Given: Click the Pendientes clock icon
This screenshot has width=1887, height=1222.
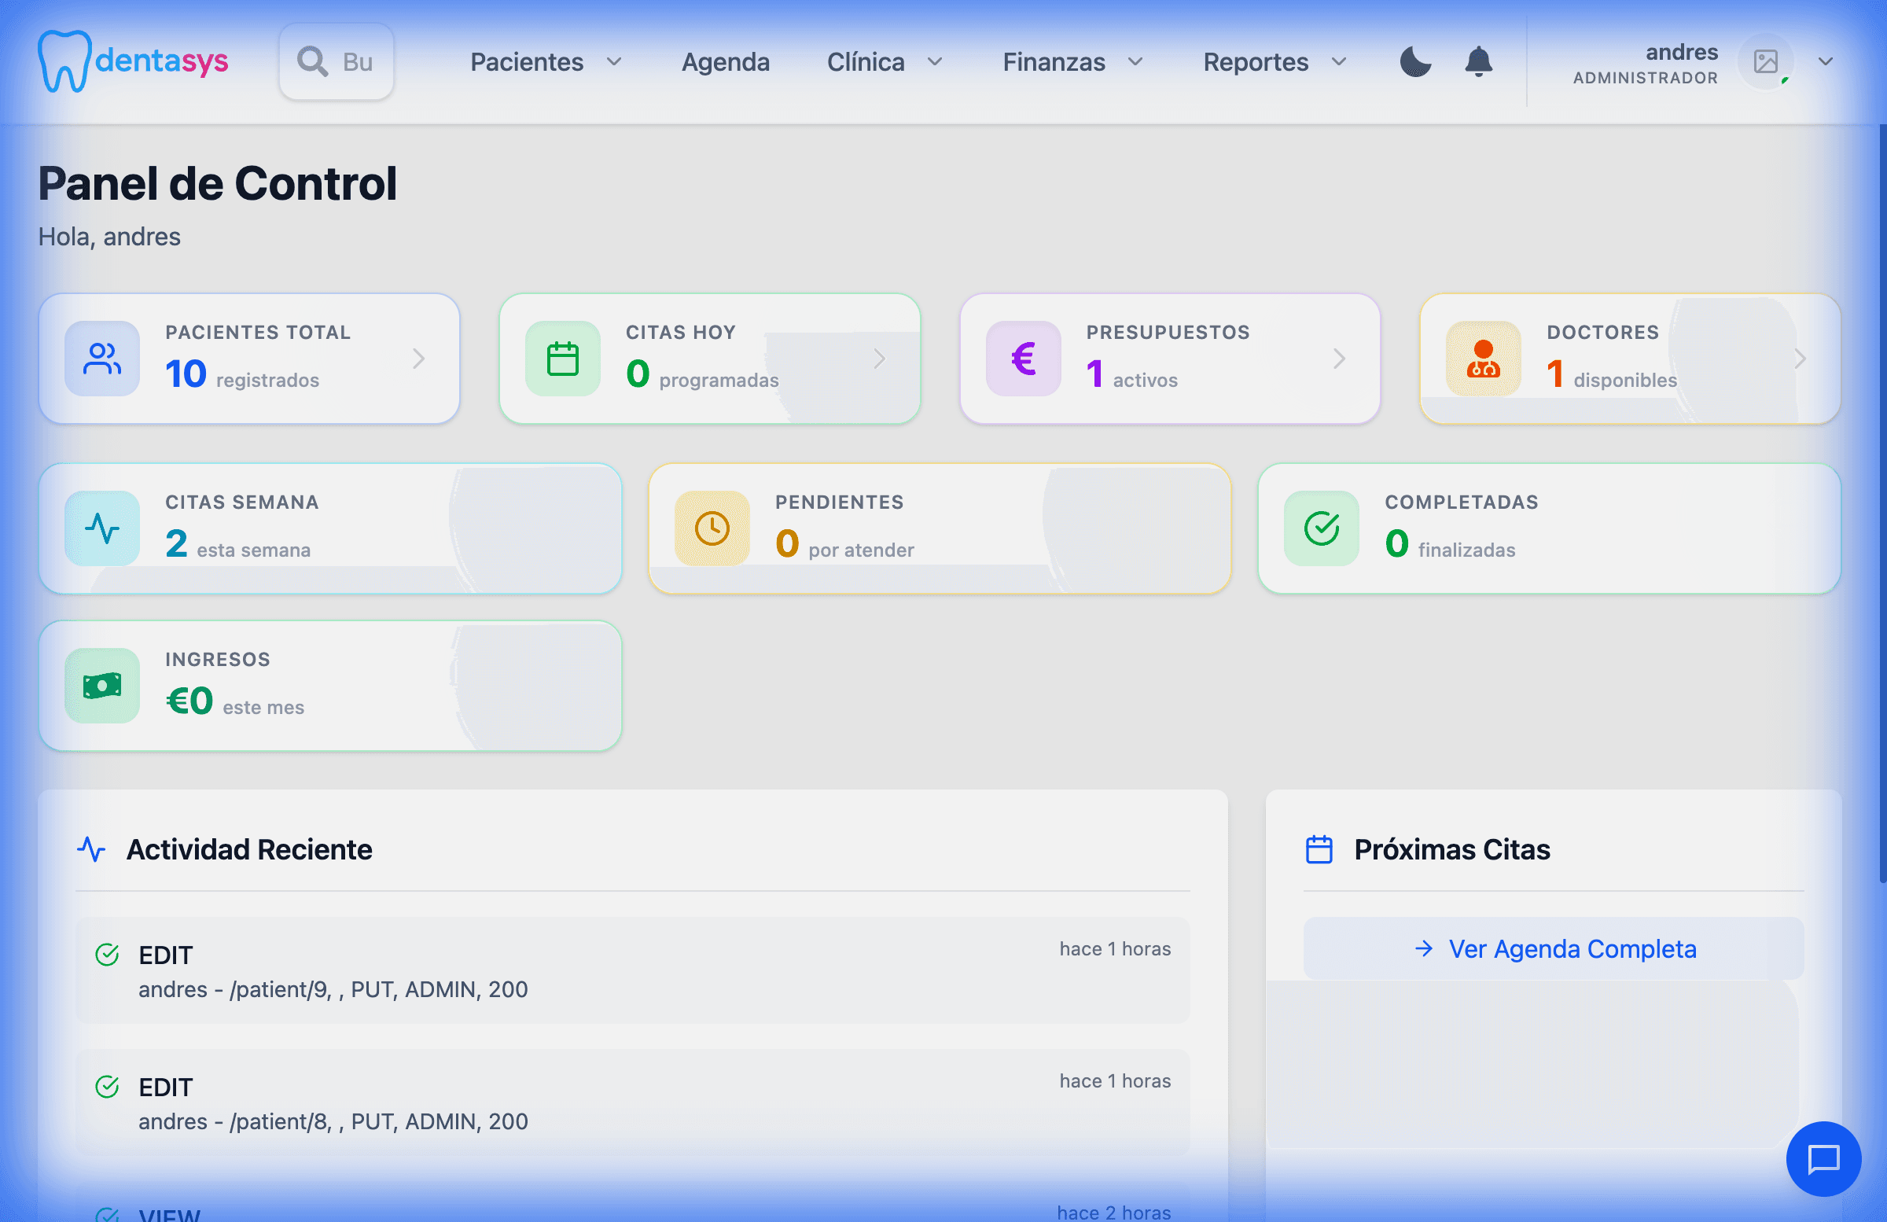Looking at the screenshot, I should (712, 528).
